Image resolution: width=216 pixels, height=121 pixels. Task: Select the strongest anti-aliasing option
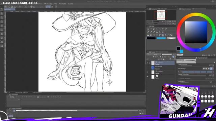coord(211,69)
